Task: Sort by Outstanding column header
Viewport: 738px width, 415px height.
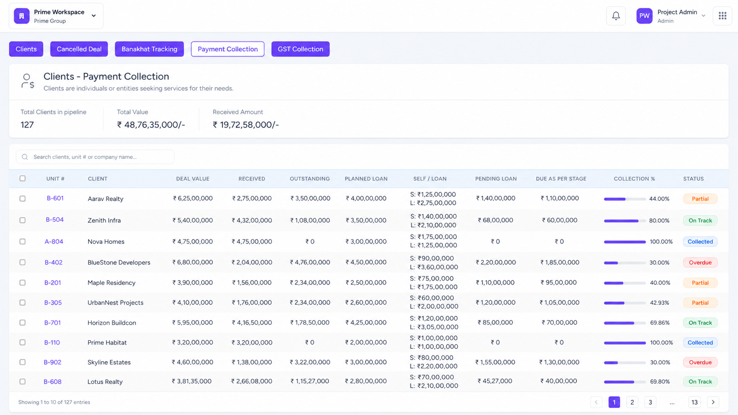Action: coord(310,179)
